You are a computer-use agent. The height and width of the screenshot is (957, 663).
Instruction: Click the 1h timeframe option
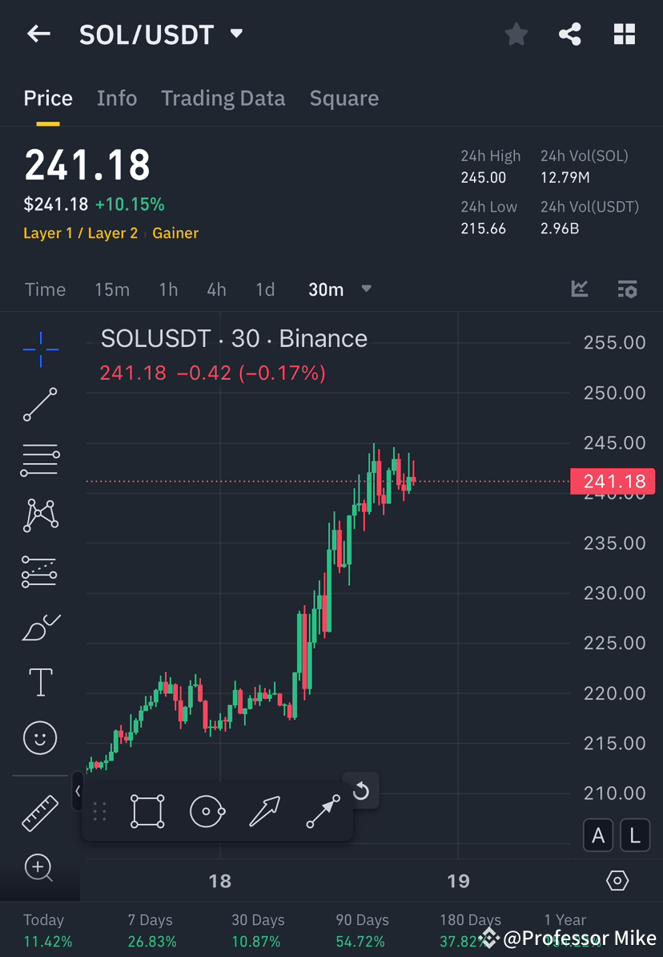(168, 290)
